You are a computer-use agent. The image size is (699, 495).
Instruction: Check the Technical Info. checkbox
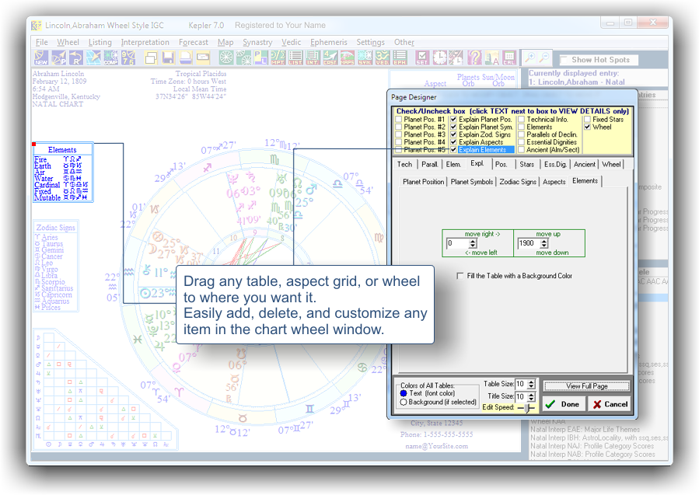[x=521, y=120]
